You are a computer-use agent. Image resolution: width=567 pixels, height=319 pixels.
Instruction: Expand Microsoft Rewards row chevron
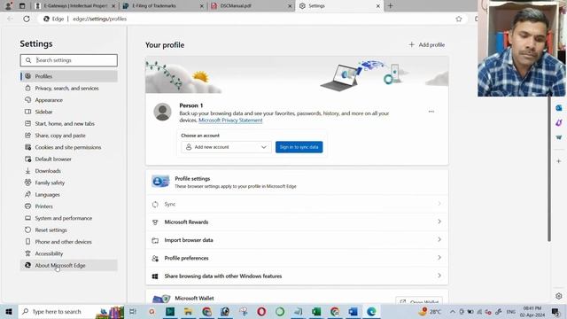[x=439, y=222]
